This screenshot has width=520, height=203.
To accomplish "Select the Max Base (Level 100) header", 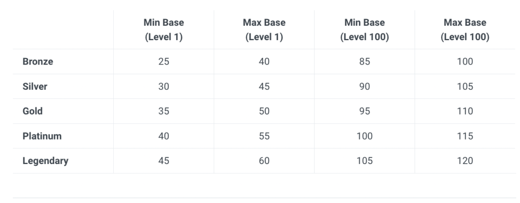I will (465, 30).
